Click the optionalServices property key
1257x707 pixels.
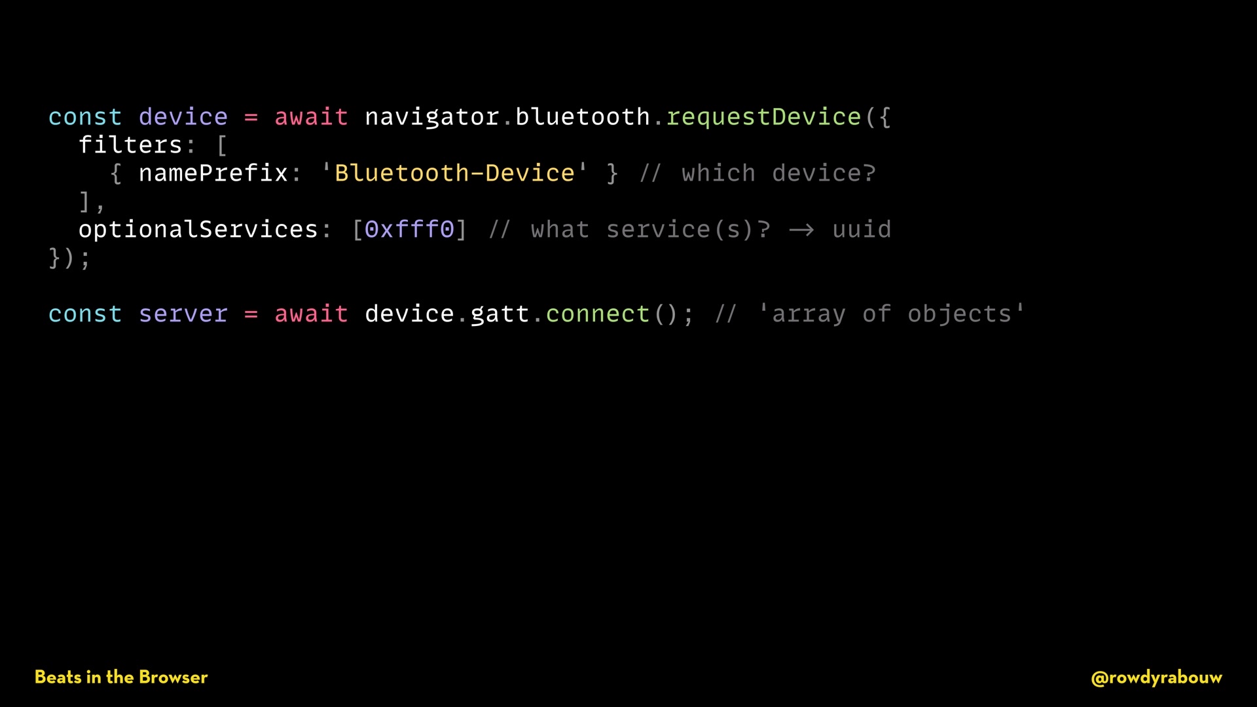[x=198, y=230]
